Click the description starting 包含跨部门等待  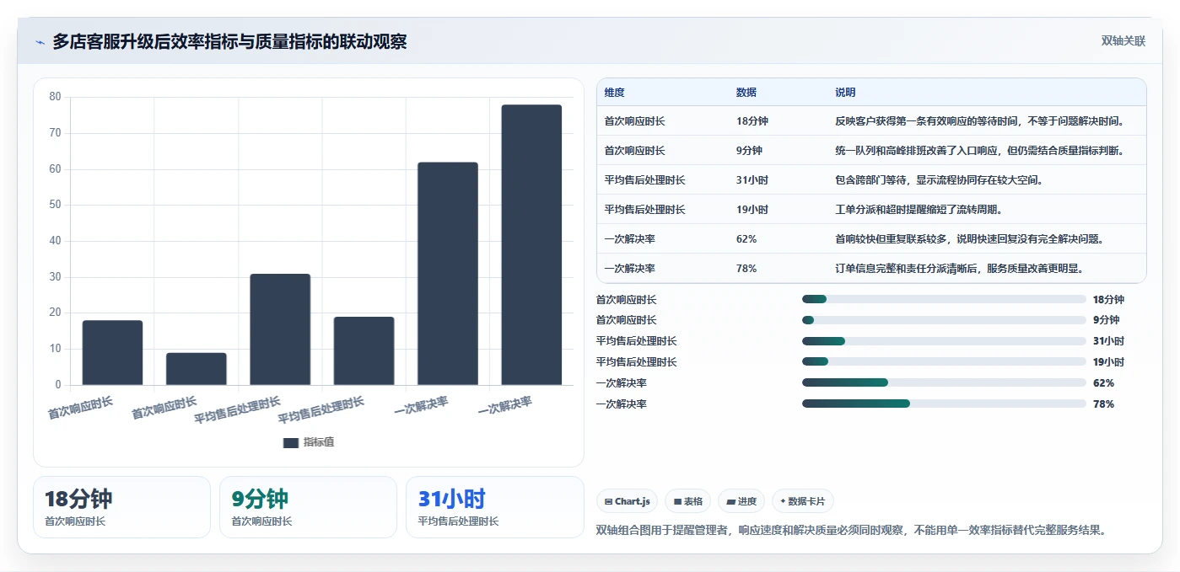point(939,180)
